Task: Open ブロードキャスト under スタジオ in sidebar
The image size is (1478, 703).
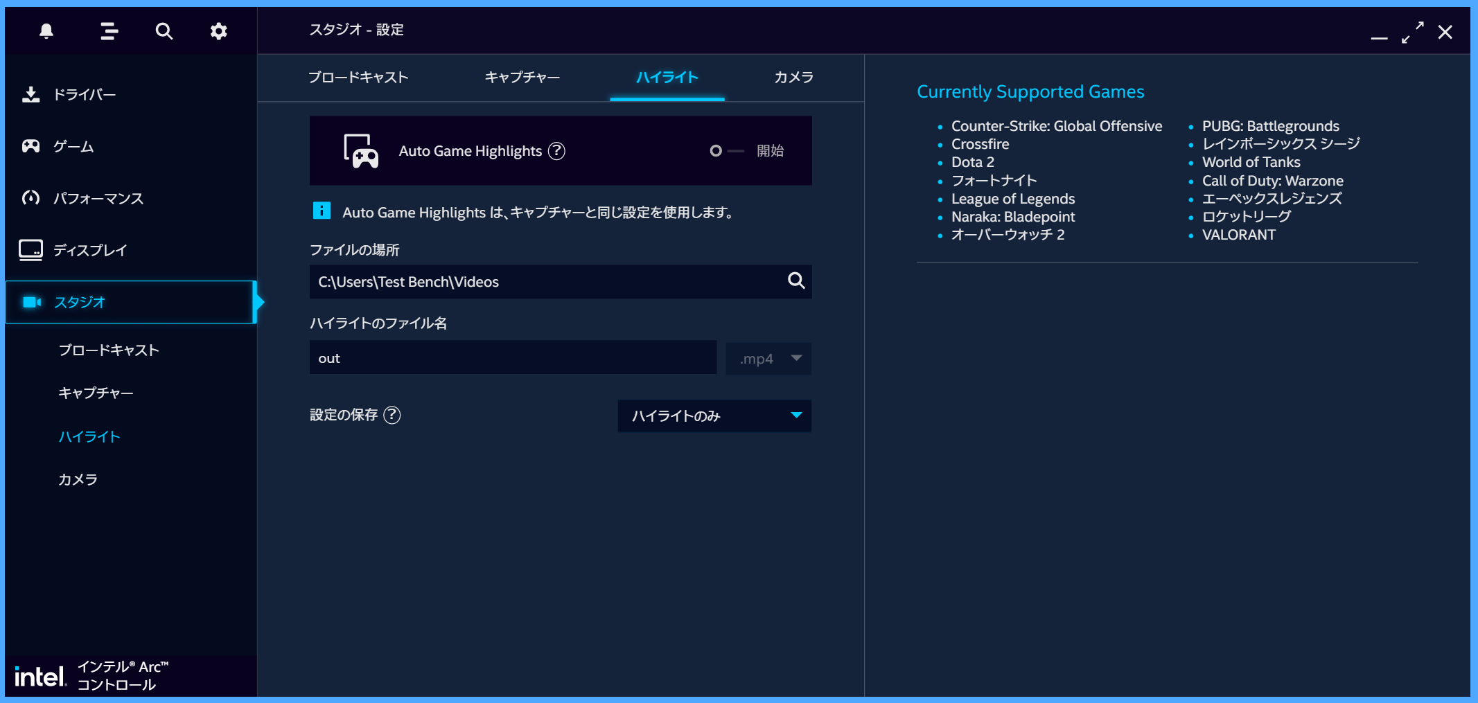Action: coord(109,350)
